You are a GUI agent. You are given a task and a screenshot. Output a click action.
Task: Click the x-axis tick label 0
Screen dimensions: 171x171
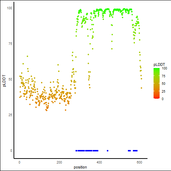[19, 162]
